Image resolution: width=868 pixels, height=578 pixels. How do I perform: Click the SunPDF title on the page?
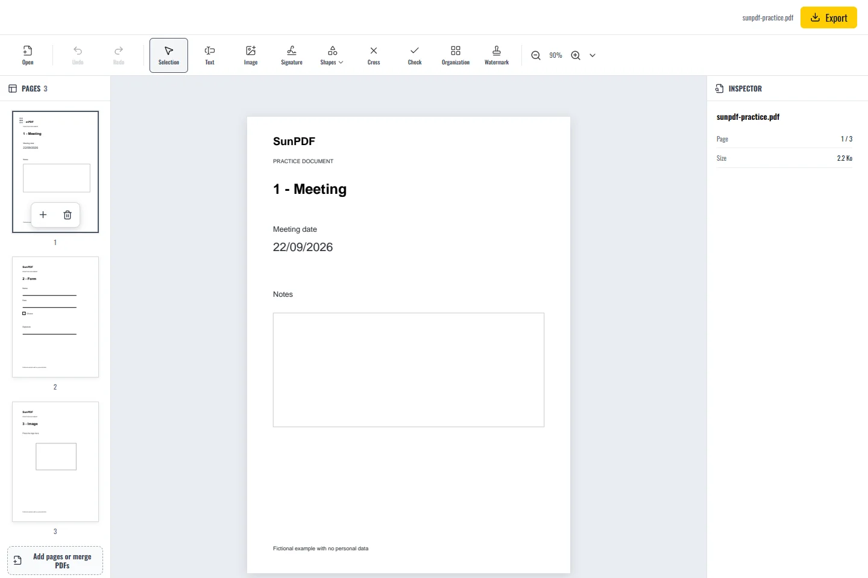click(294, 141)
